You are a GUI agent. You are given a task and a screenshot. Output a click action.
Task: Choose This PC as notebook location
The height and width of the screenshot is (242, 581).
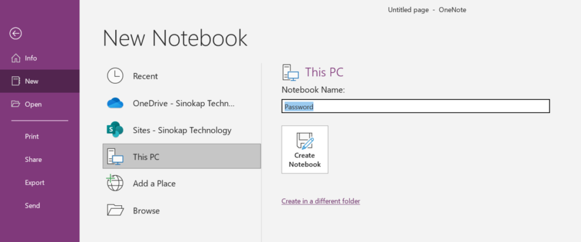[182, 156]
